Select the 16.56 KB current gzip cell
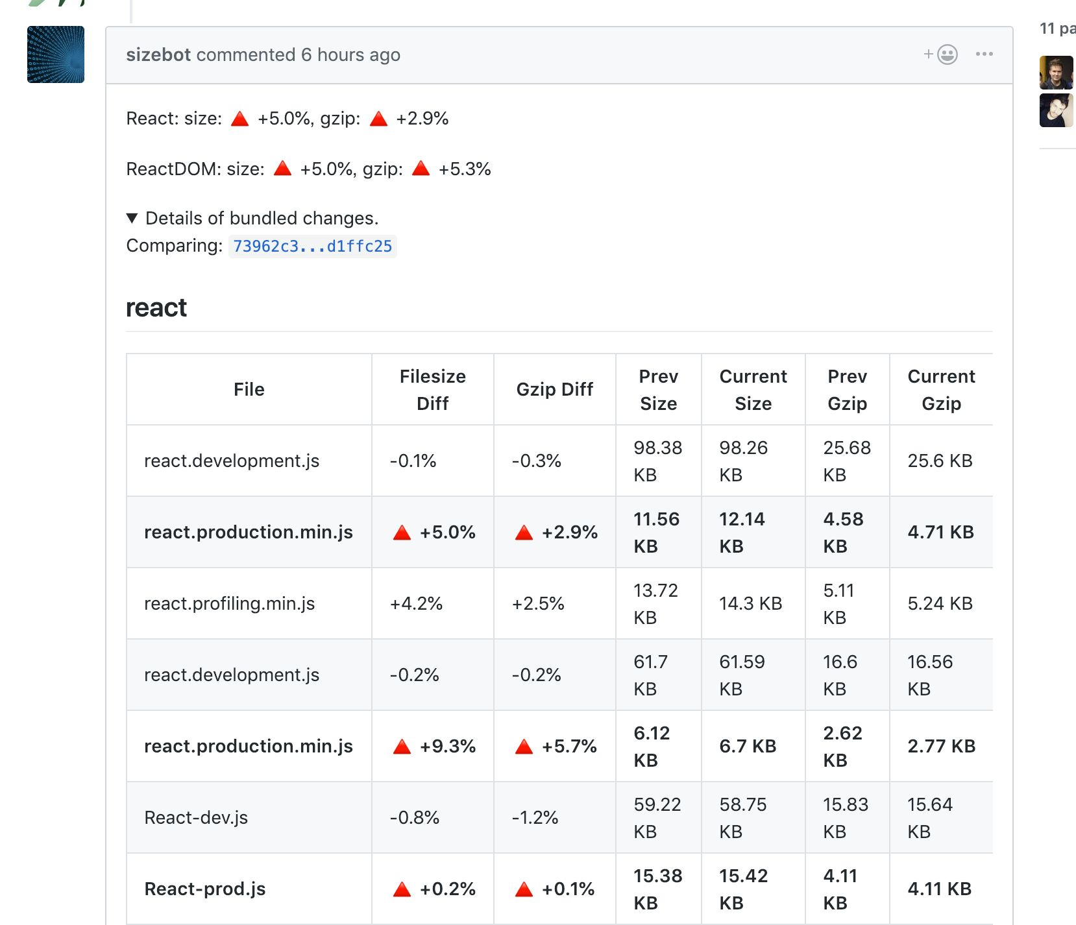The height and width of the screenshot is (925, 1076). point(941,675)
